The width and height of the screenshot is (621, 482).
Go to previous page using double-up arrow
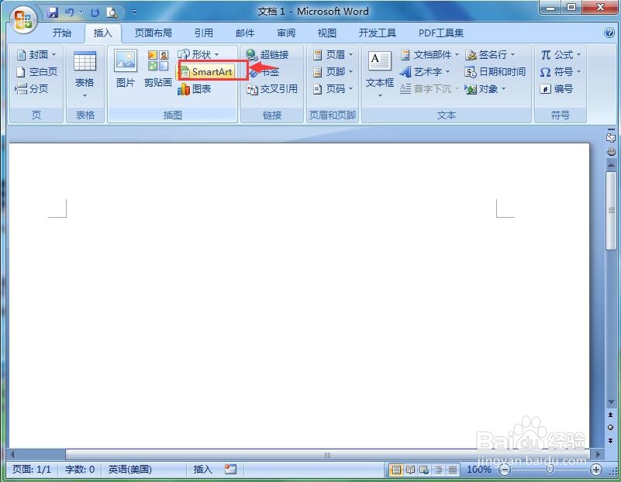coord(611,415)
